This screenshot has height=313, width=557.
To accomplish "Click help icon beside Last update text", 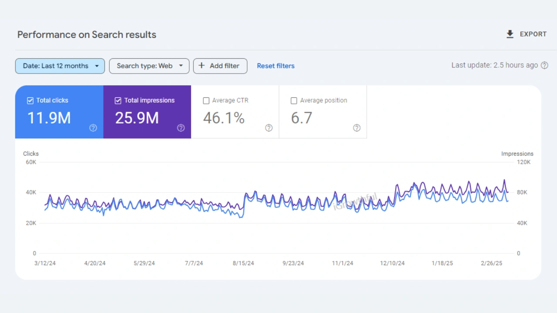I will [x=544, y=66].
